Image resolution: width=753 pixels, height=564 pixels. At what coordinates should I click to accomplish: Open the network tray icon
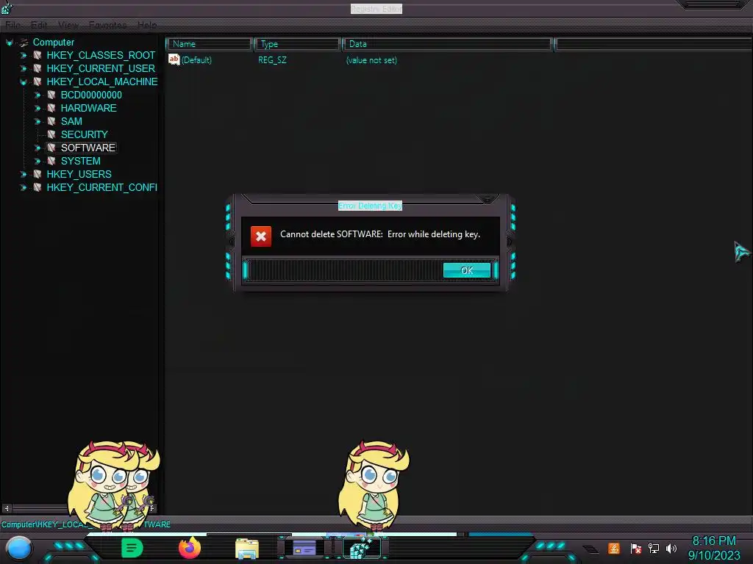654,549
